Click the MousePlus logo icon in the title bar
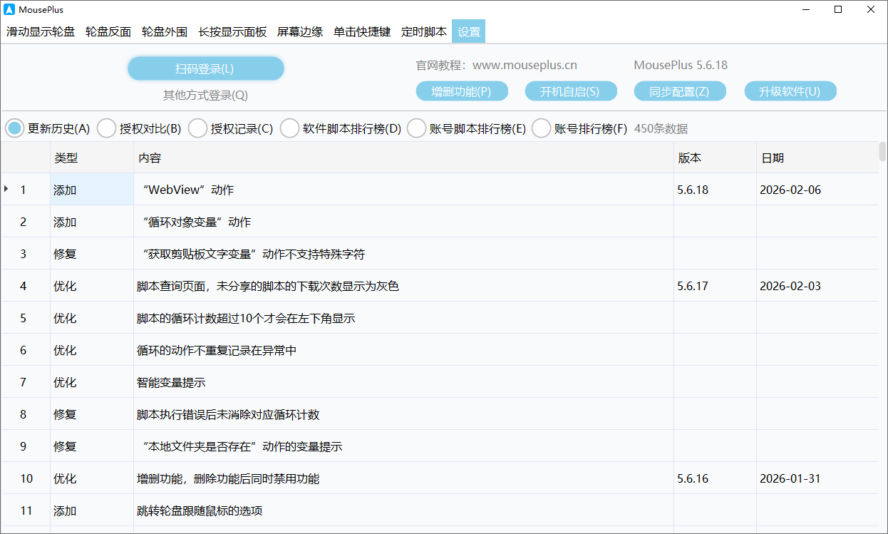The image size is (888, 534). pyautogui.click(x=10, y=9)
